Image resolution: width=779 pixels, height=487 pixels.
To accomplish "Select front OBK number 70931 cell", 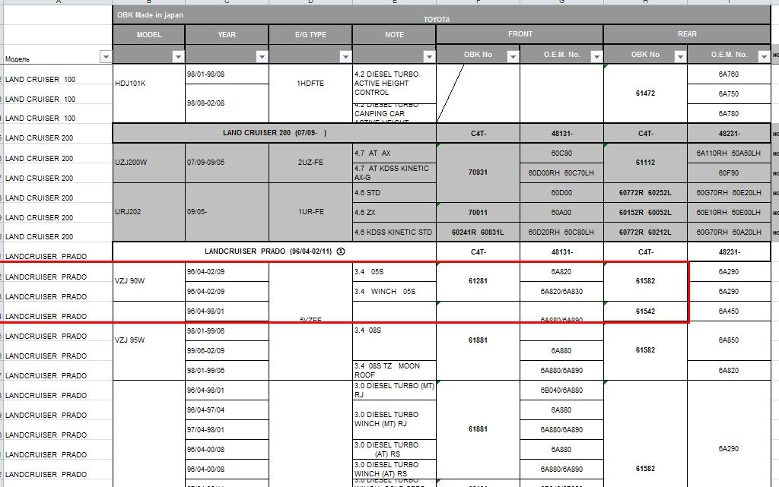I will pos(478,172).
